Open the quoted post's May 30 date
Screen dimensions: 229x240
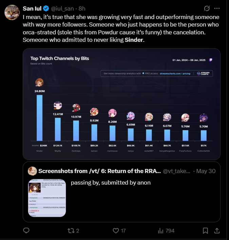tap(207, 171)
